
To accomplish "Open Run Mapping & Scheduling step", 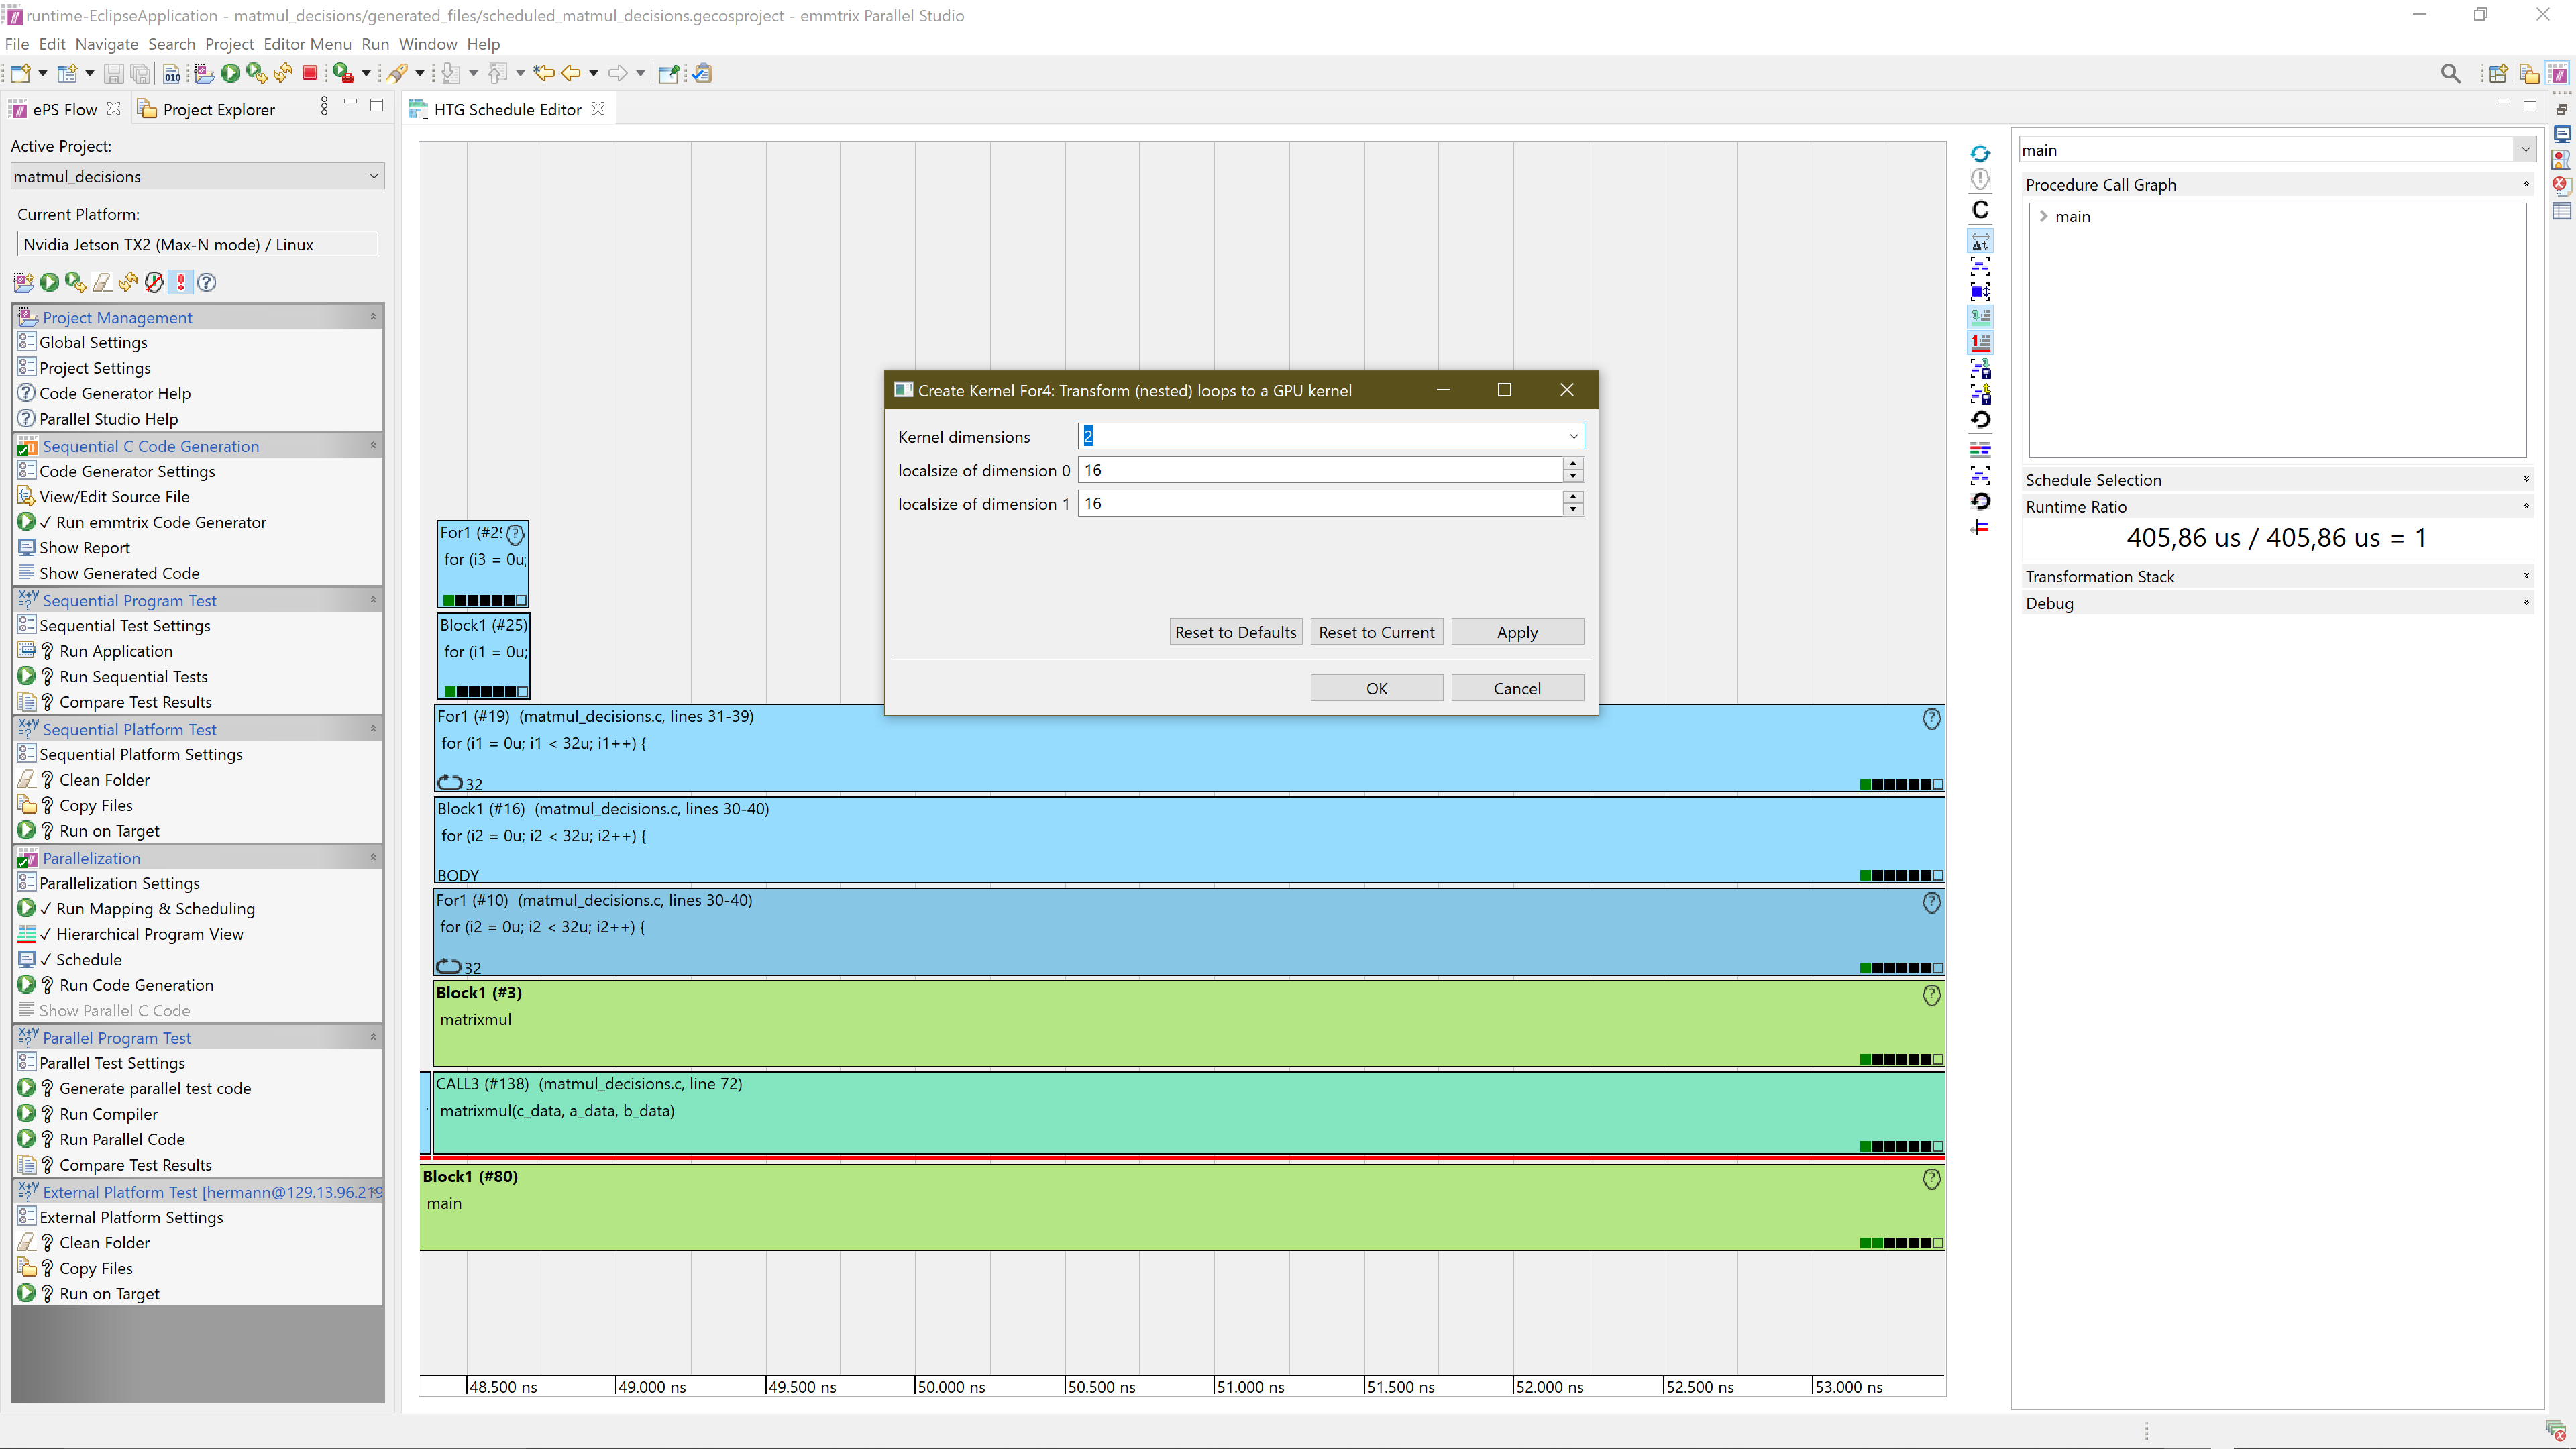I will point(155,909).
